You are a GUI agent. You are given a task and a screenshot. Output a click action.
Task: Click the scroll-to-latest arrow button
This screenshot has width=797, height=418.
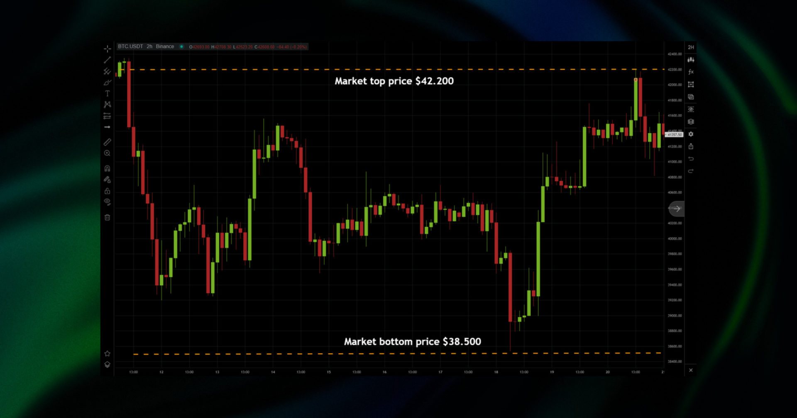click(x=677, y=209)
